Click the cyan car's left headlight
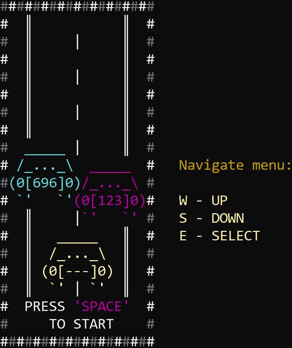The height and width of the screenshot is (348, 292). [21, 183]
